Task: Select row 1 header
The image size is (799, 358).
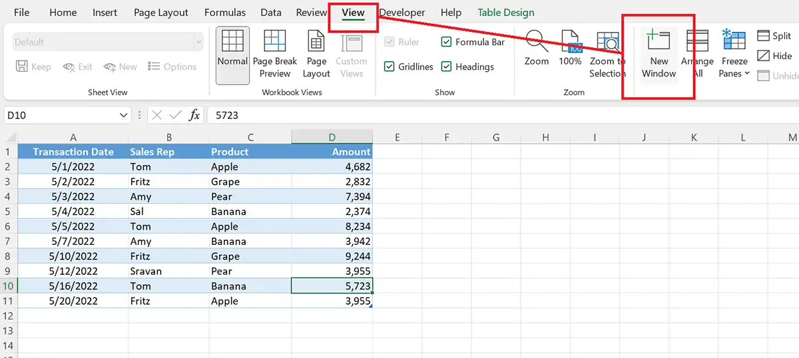Action: [8, 152]
